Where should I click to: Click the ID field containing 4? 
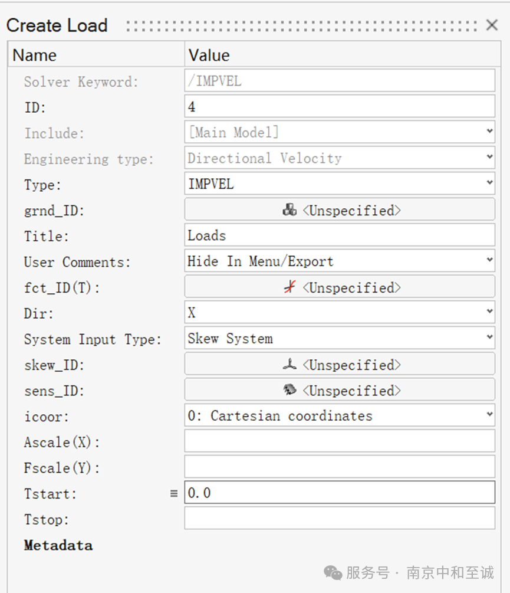(340, 107)
